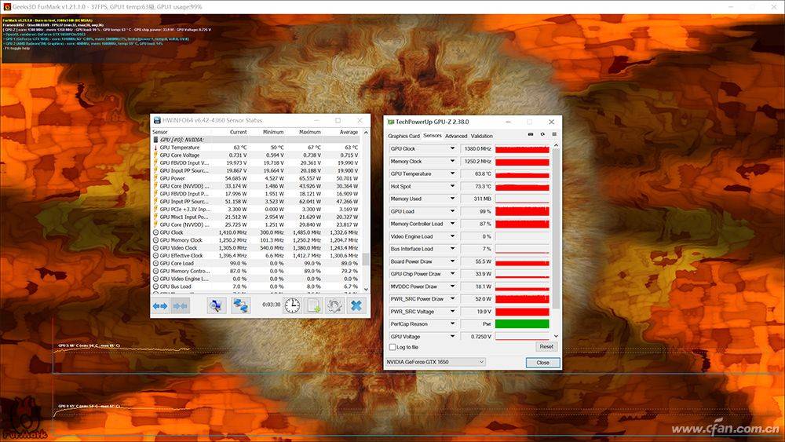Reset the clock timer icon in HWiNFO
Image resolution: width=785 pixels, height=442 pixels.
coord(292,306)
